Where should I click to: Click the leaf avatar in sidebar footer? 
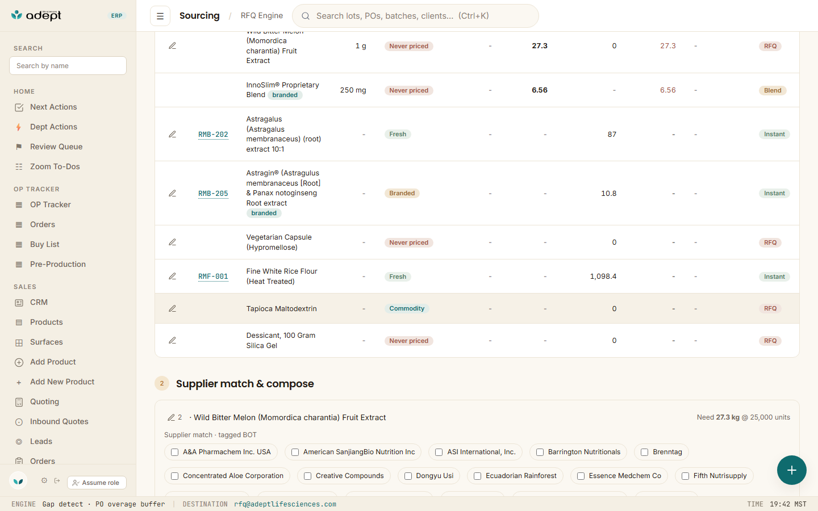(19, 481)
